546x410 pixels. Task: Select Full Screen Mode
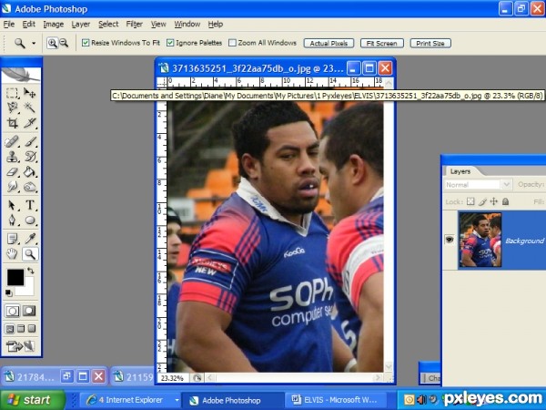32,329
